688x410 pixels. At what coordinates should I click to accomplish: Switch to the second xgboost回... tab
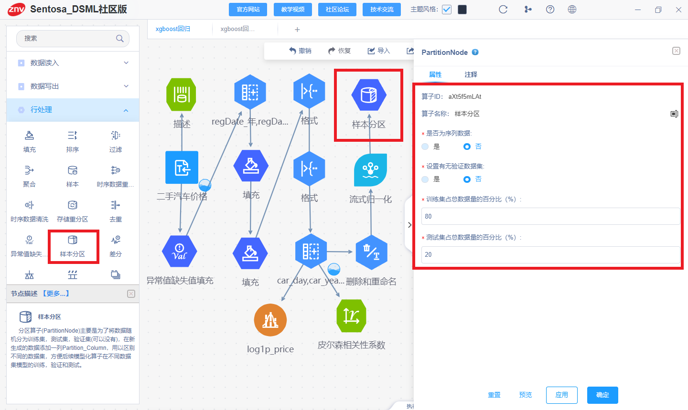pos(237,29)
